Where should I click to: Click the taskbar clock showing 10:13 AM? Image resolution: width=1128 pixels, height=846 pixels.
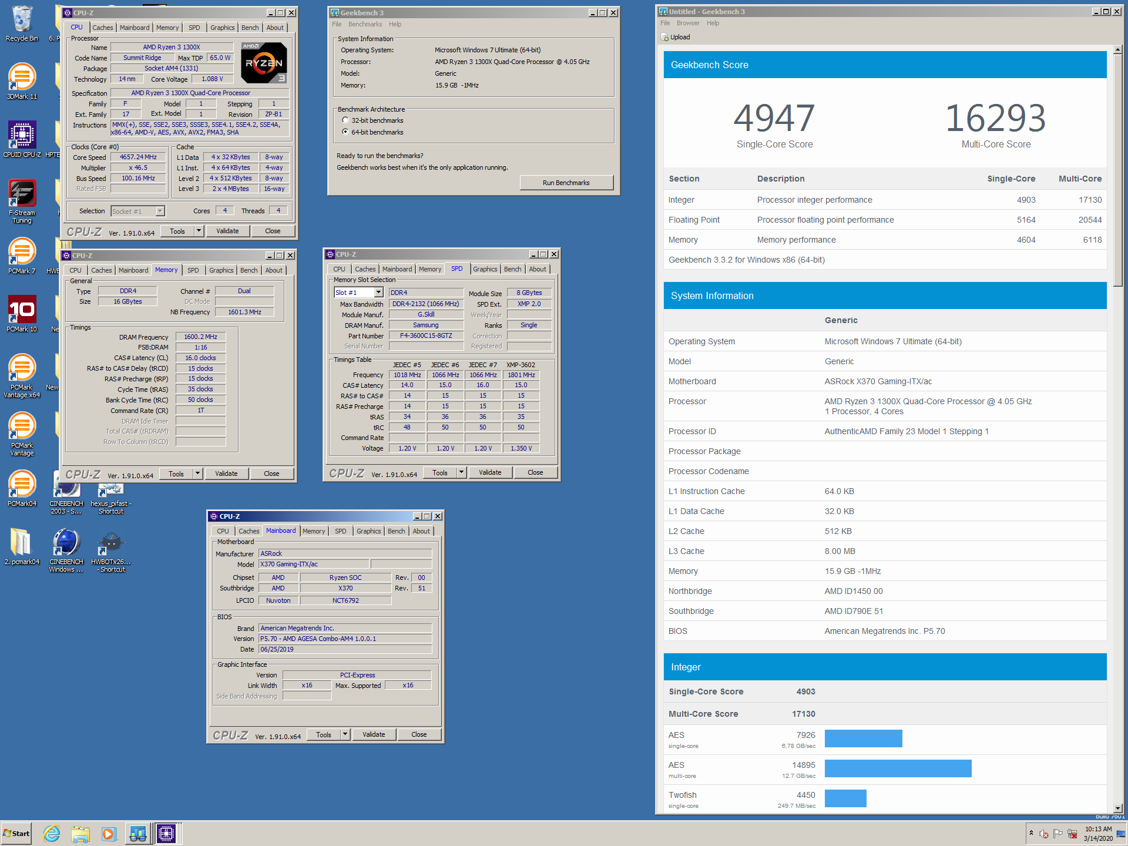pos(1097,833)
